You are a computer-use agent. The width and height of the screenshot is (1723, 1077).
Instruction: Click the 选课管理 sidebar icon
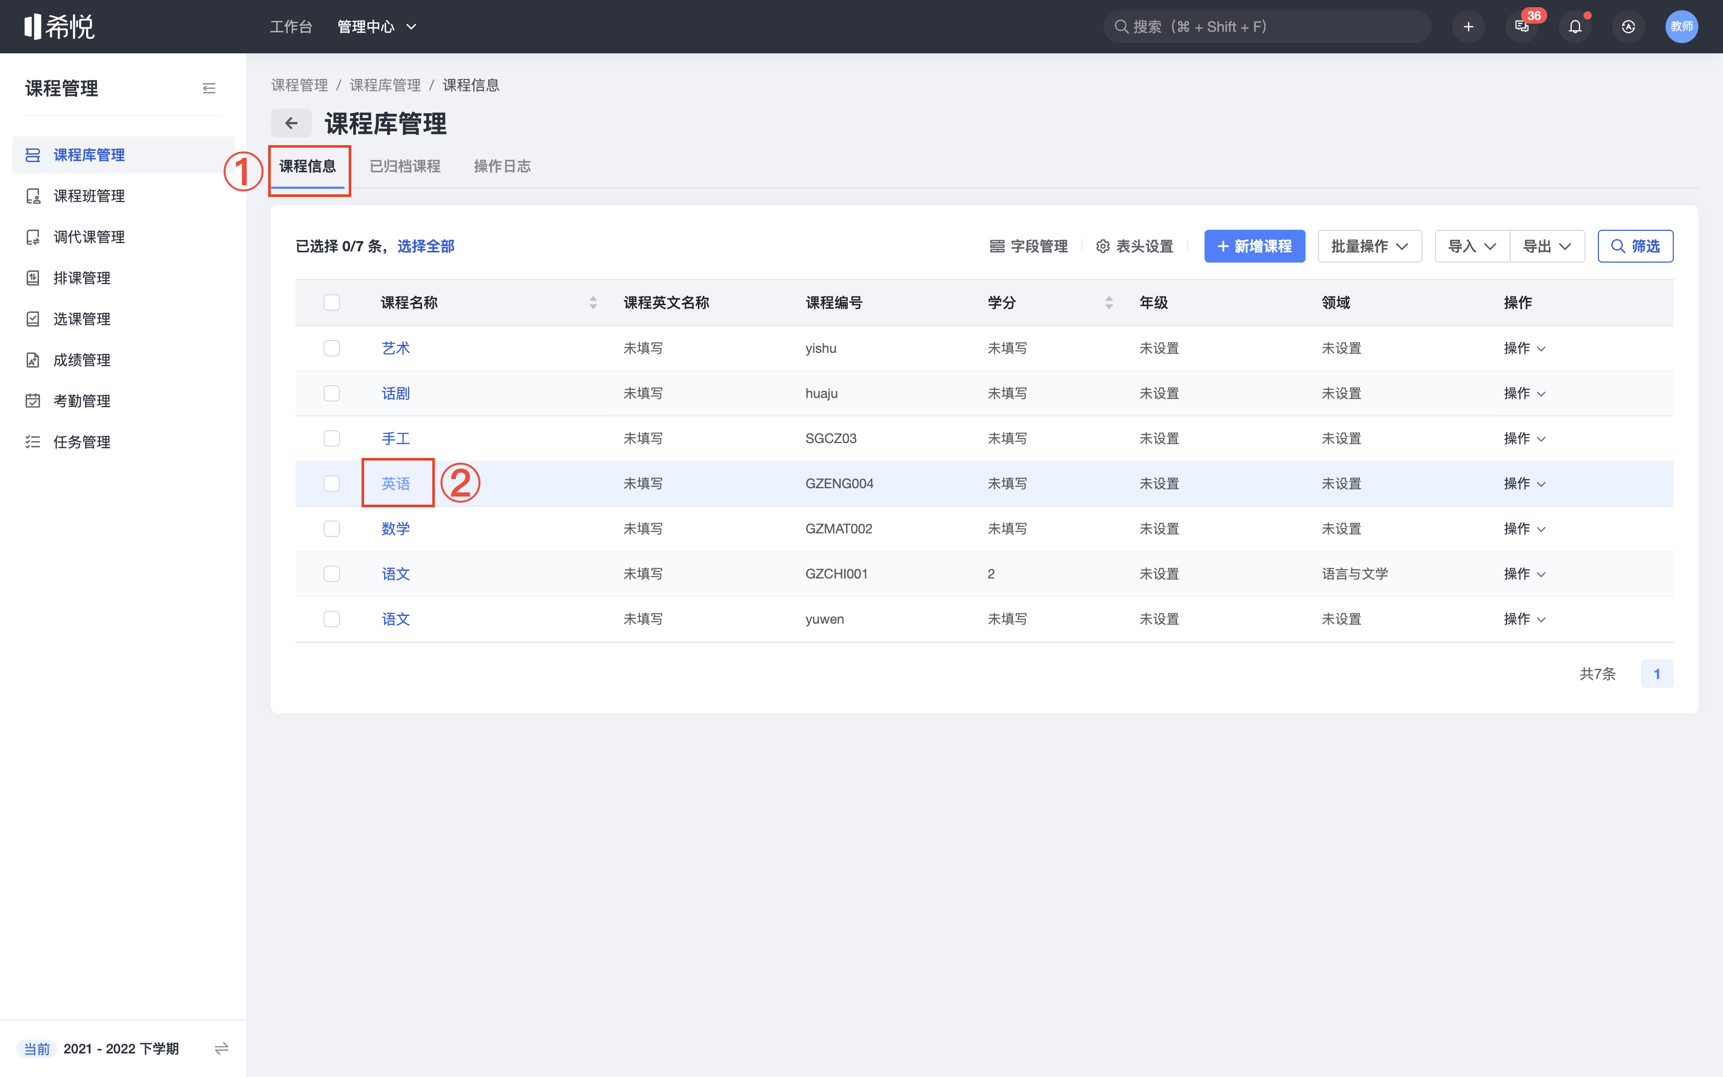(x=33, y=318)
